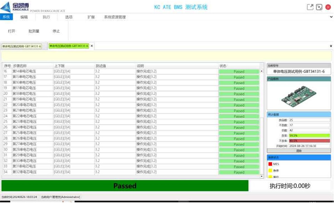Click the red MES status indicator

pos(271,164)
